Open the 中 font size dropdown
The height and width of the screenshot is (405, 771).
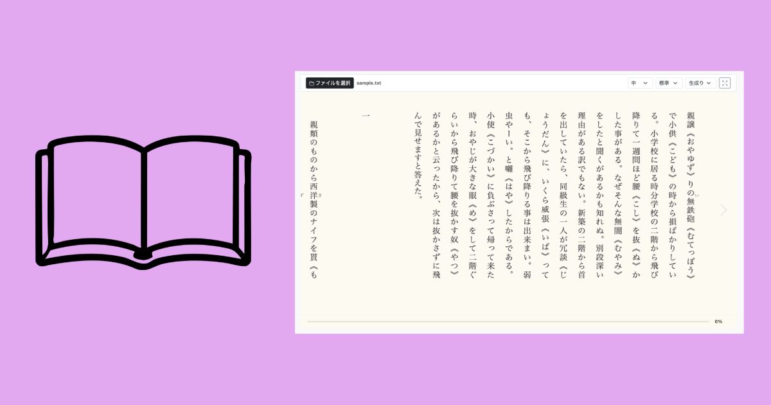pos(641,83)
